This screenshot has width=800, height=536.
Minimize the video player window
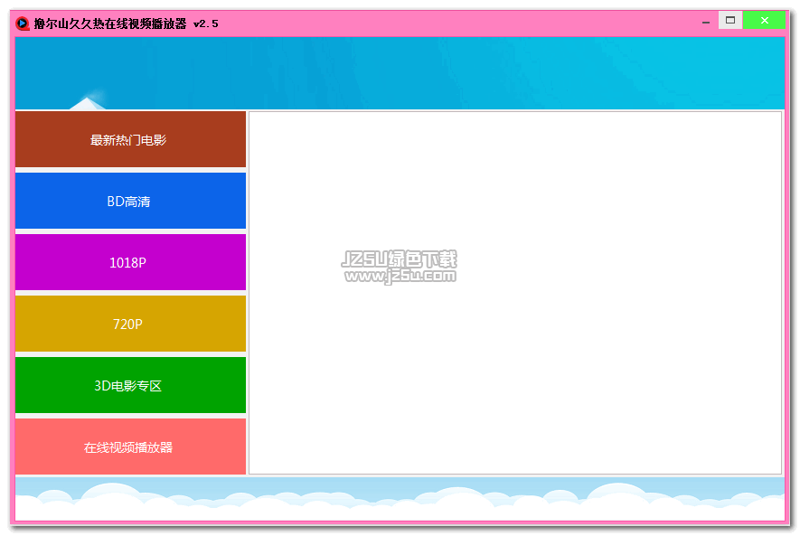pyautogui.click(x=706, y=23)
